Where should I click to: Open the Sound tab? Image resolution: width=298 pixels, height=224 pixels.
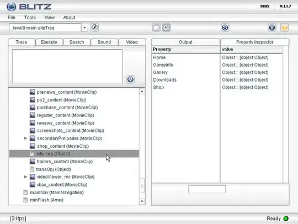(104, 42)
